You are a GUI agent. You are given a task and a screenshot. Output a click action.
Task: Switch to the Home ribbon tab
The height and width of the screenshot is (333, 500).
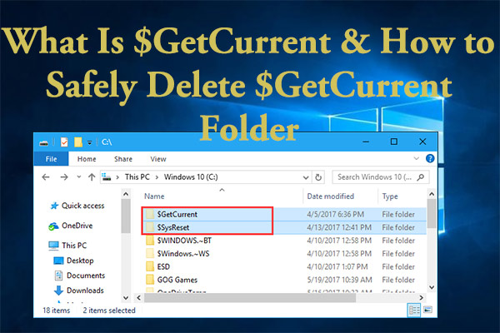[x=87, y=159]
